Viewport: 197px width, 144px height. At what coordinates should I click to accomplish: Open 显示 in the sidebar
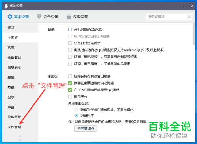(20, 97)
